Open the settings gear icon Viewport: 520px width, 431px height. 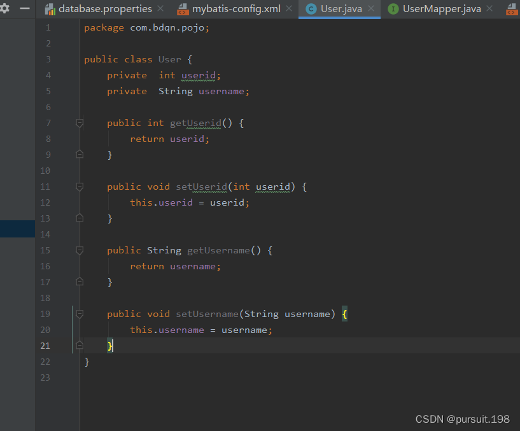coord(4,8)
